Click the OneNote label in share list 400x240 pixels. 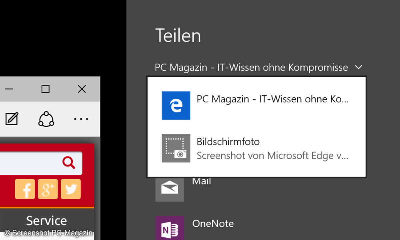213,223
